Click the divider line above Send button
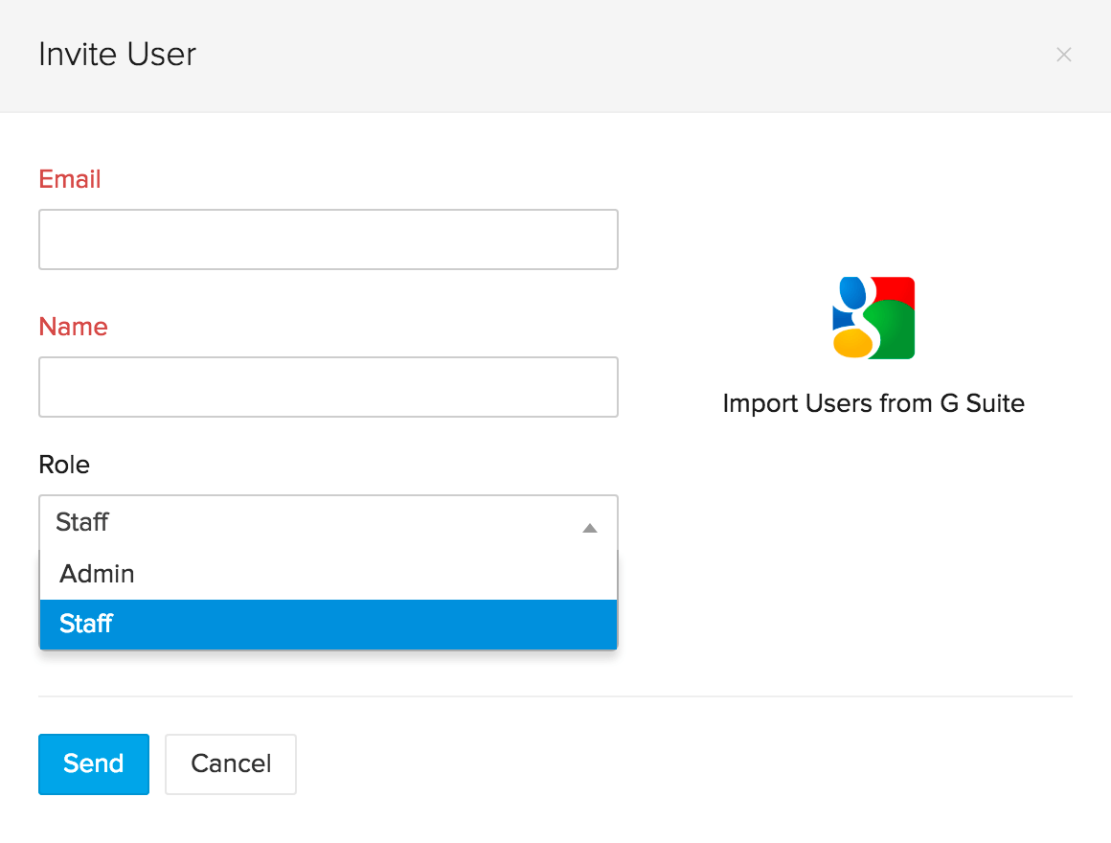Image resolution: width=1111 pixels, height=843 pixels. coord(555,696)
